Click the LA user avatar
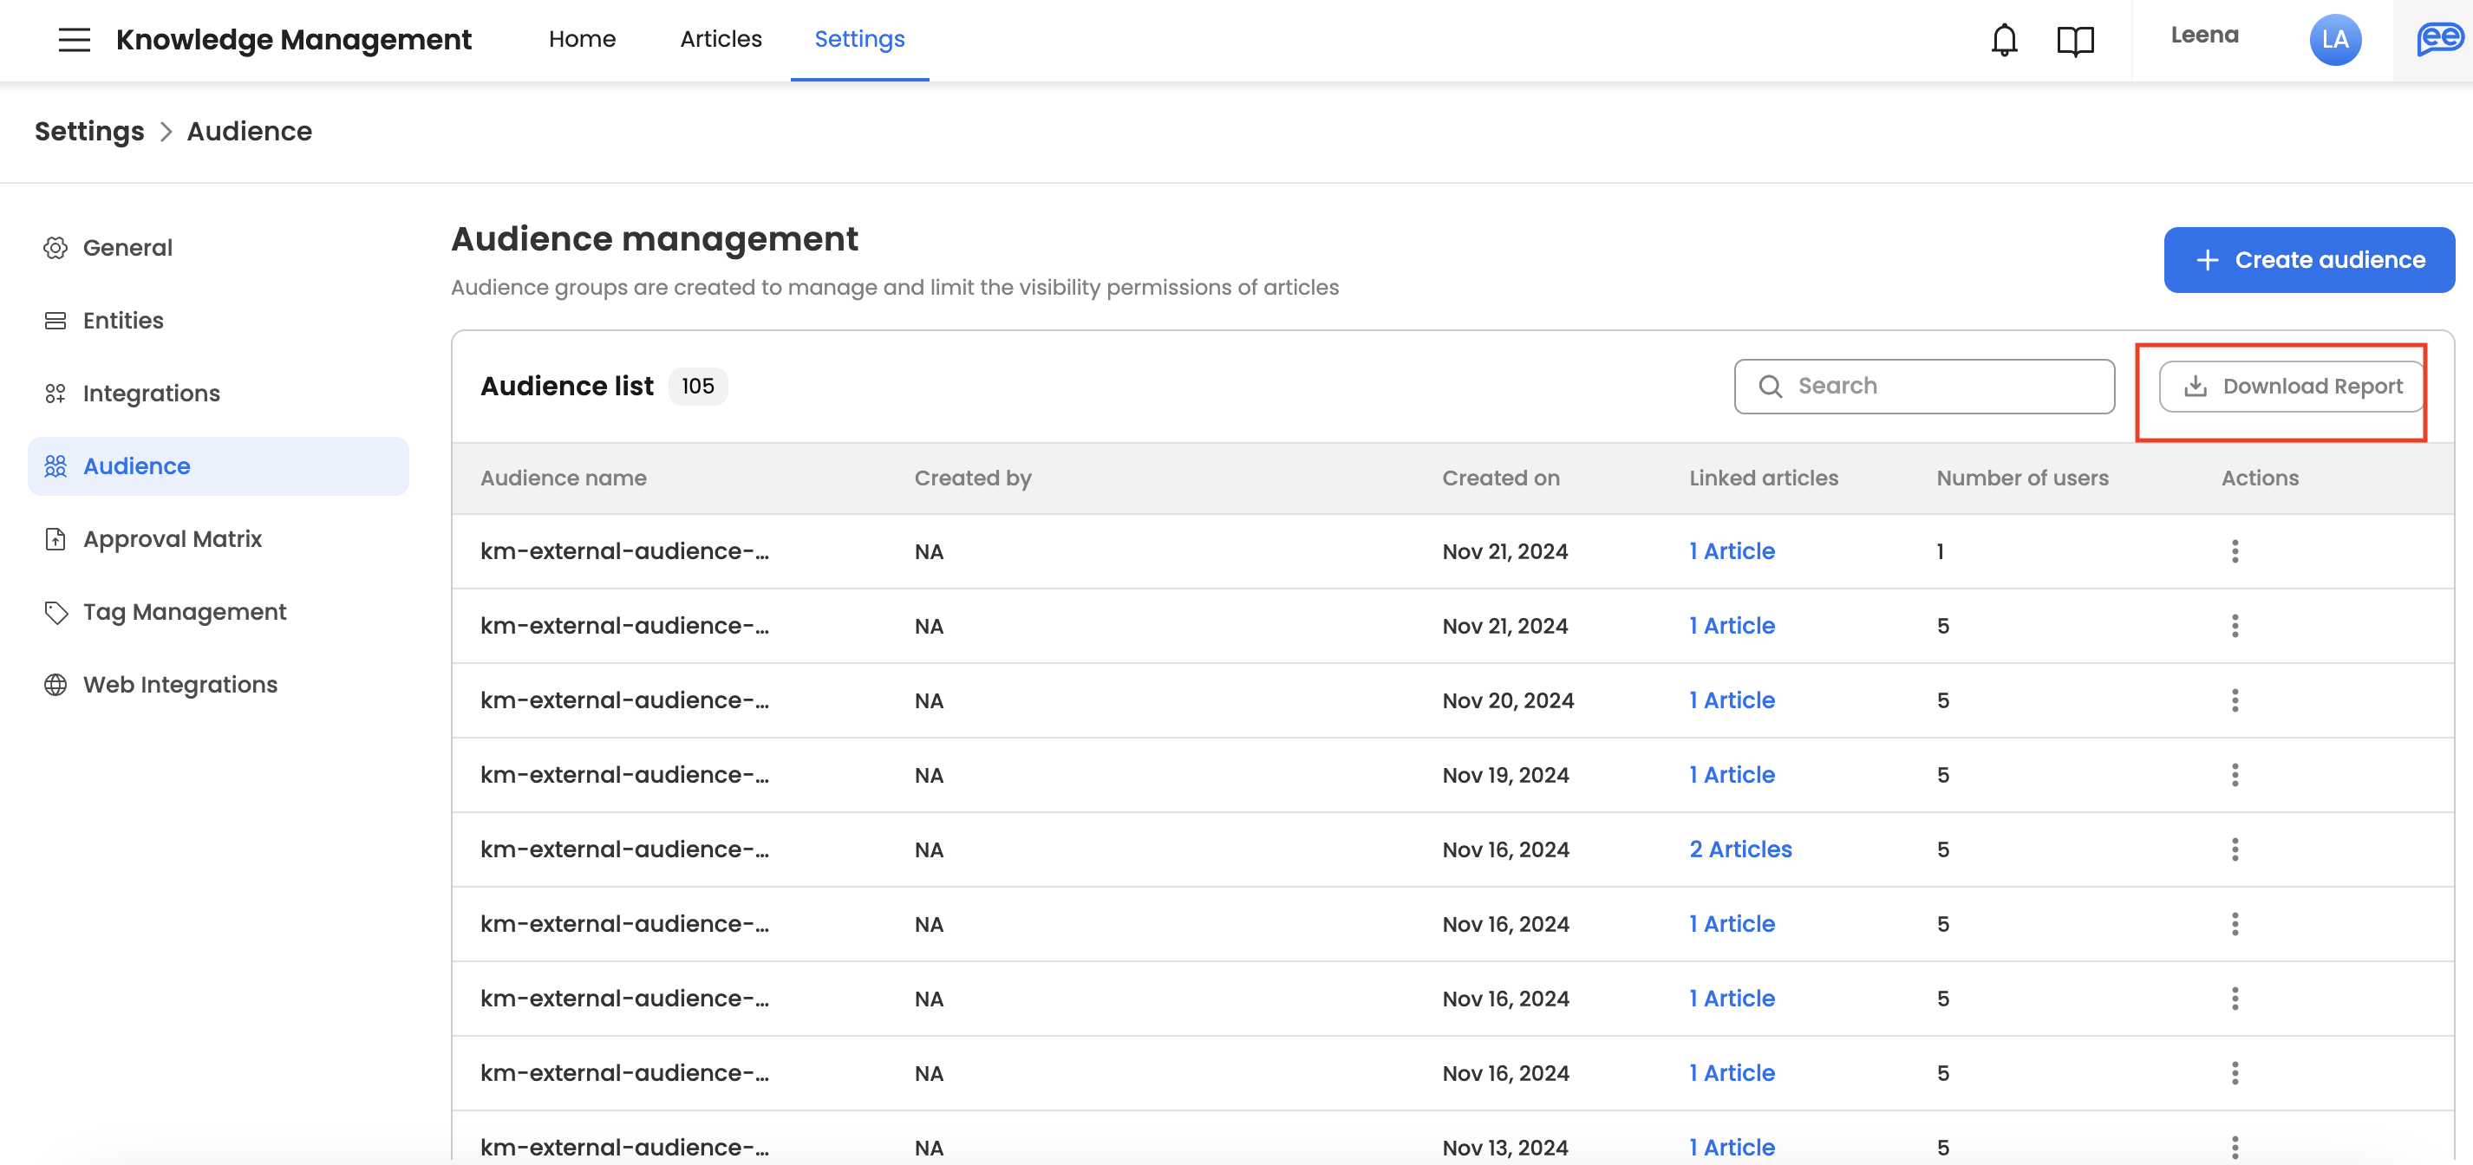The image size is (2473, 1165). pyautogui.click(x=2335, y=39)
